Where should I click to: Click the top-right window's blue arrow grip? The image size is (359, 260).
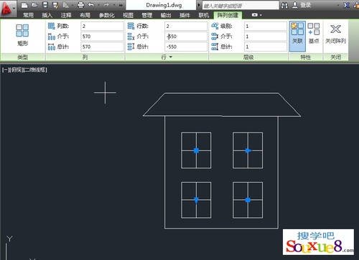(248, 150)
